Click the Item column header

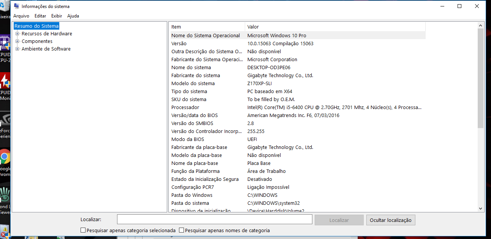[x=207, y=27]
